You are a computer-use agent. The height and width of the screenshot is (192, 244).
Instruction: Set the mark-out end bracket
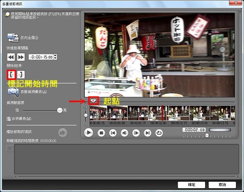[x=21, y=74]
